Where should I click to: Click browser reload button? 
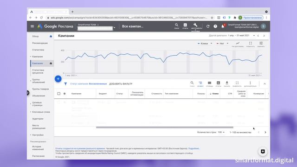pos(41,18)
